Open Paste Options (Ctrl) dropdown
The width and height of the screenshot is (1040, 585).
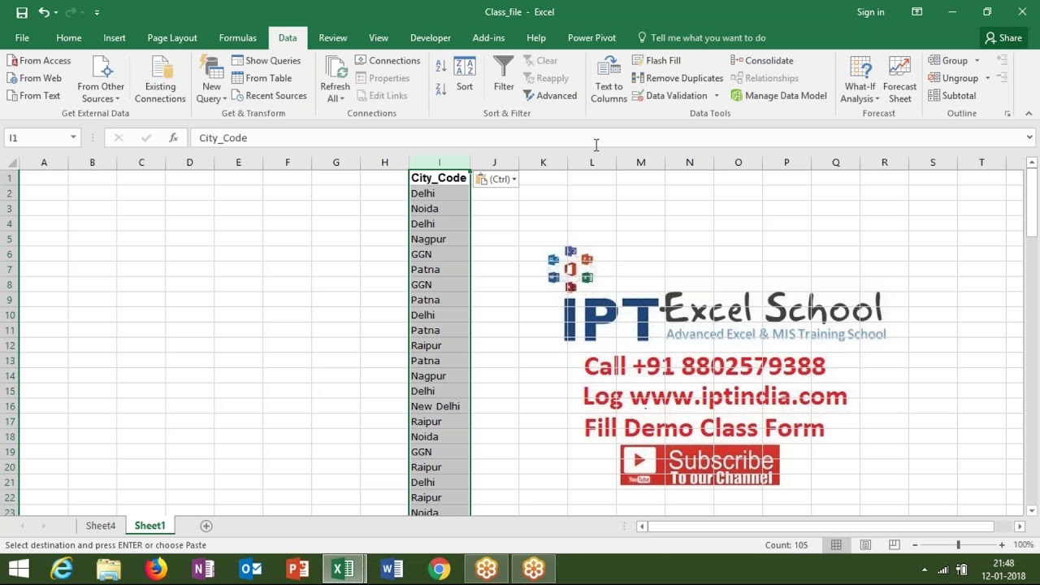(x=496, y=179)
